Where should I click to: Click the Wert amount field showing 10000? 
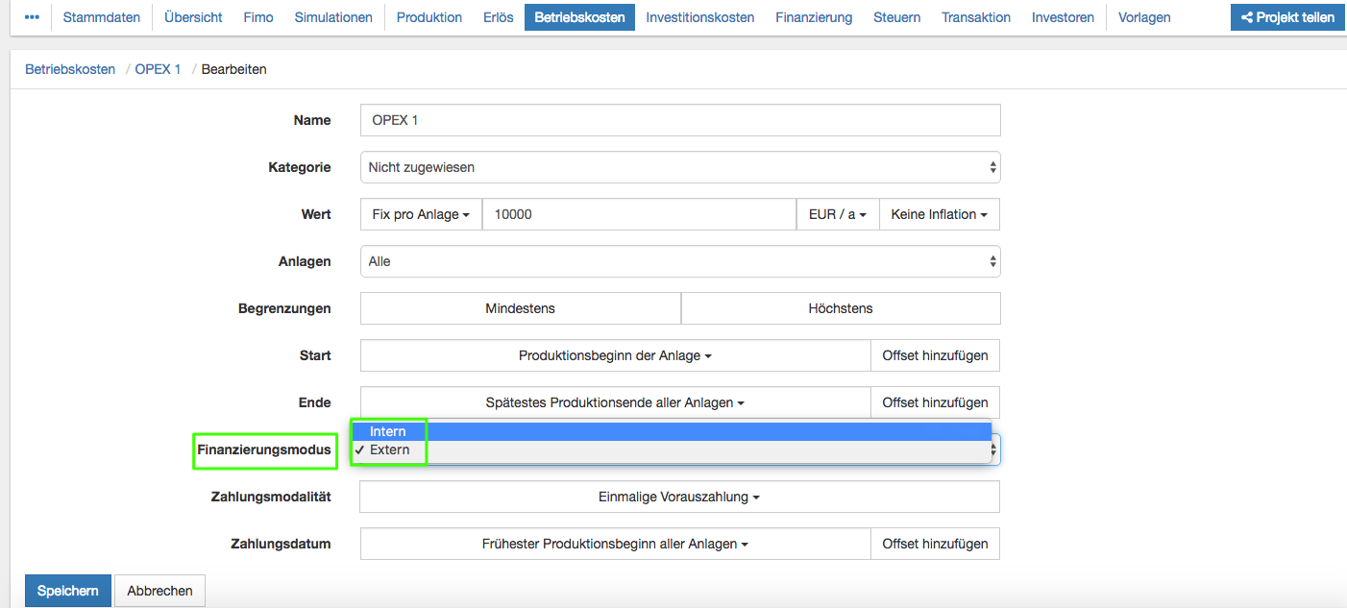pyautogui.click(x=639, y=214)
